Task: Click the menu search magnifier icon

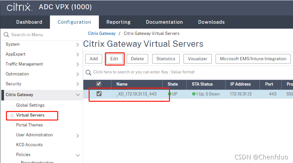Action: tap(6, 35)
